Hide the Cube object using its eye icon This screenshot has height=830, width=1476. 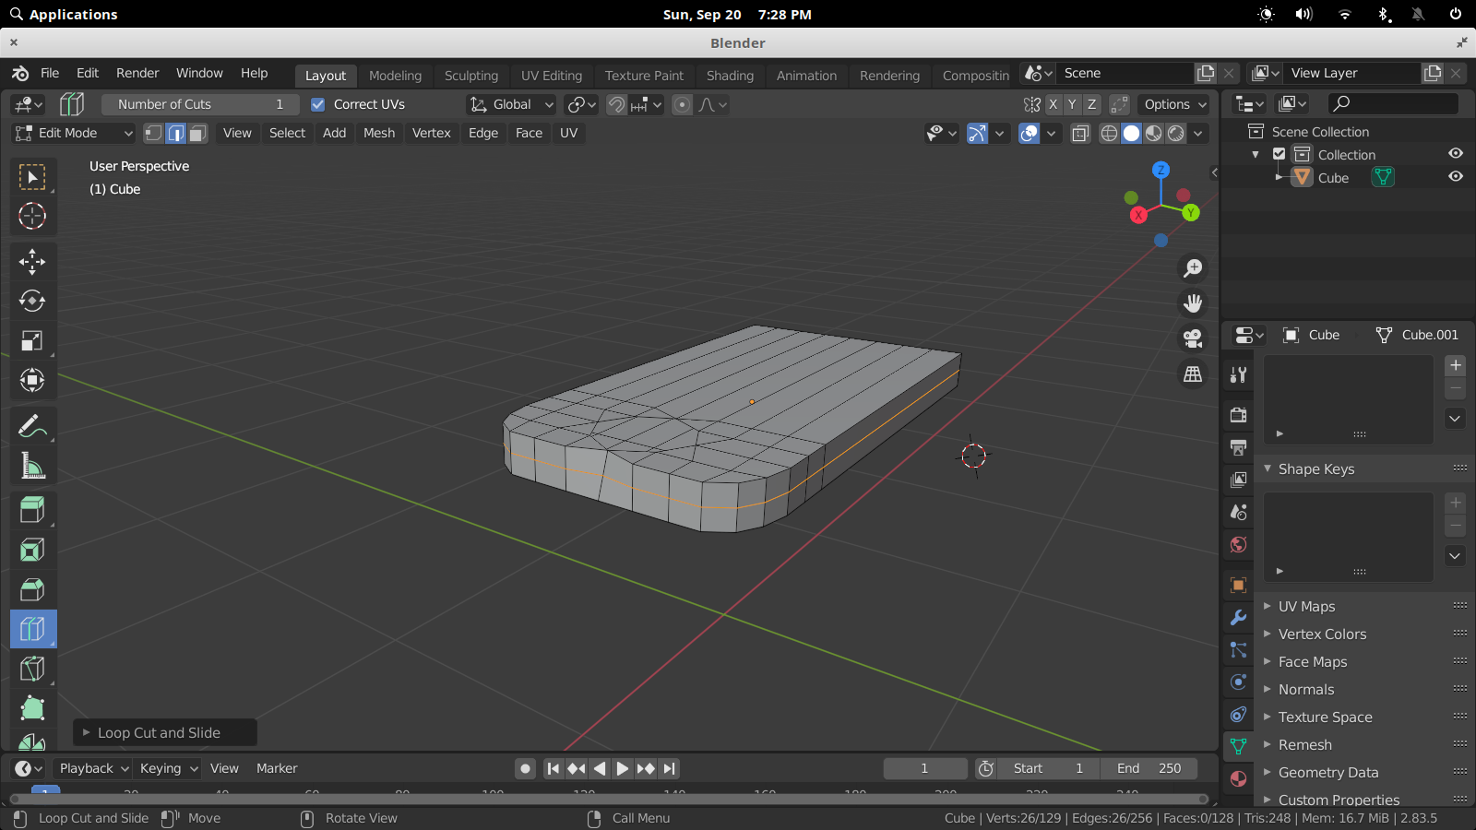[1456, 177]
